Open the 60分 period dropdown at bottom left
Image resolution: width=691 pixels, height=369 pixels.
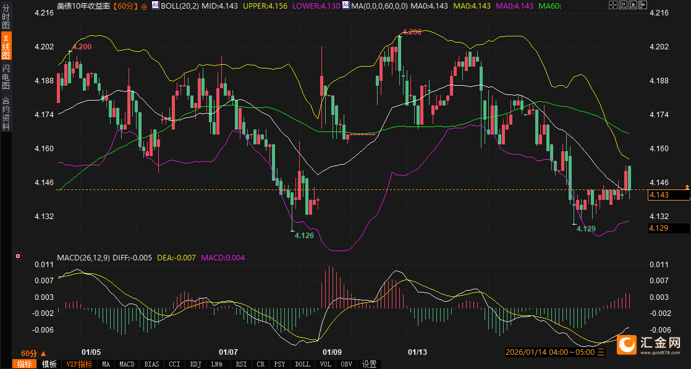(x=32, y=353)
